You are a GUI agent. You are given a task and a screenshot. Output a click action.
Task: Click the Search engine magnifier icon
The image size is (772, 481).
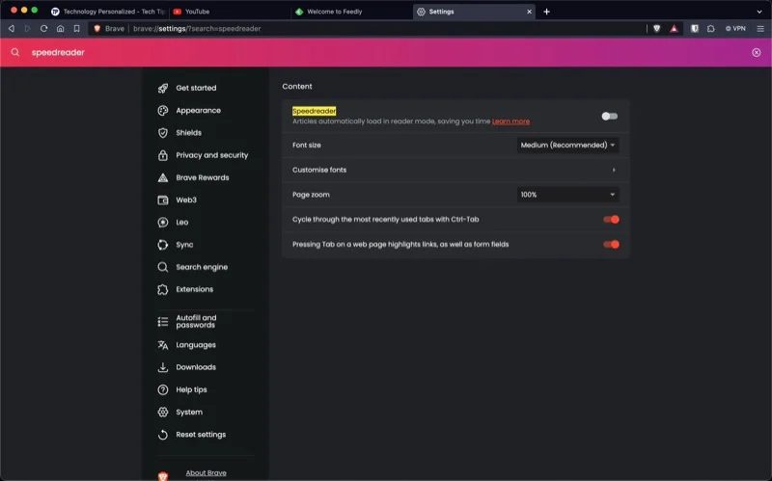click(x=163, y=267)
